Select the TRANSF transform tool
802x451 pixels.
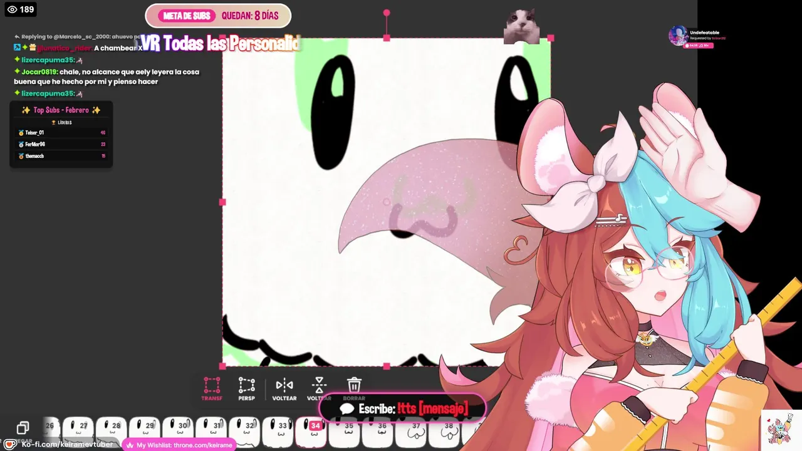212,388
